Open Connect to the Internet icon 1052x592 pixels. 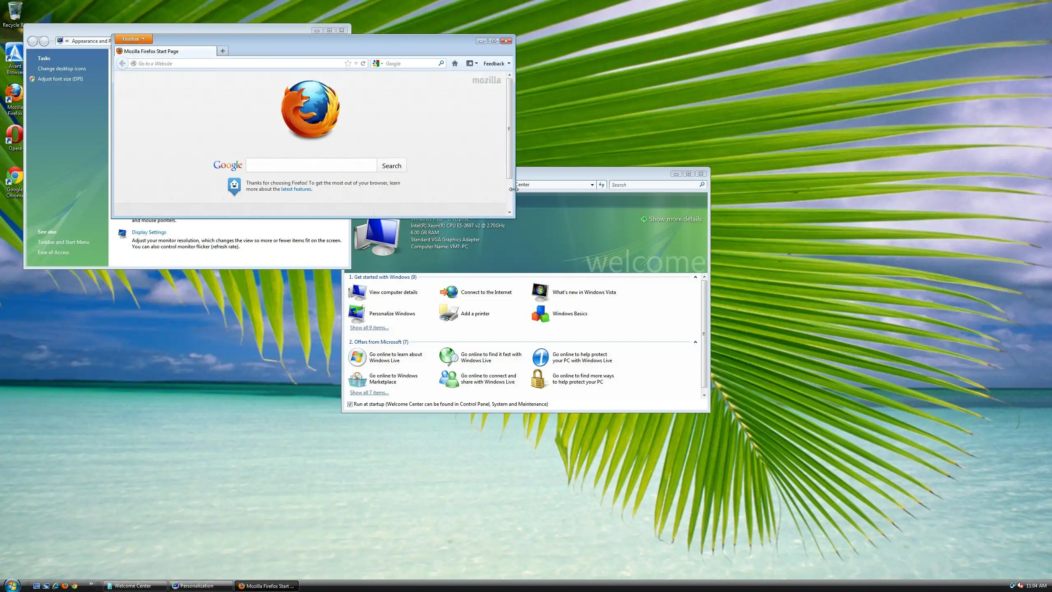click(x=448, y=292)
